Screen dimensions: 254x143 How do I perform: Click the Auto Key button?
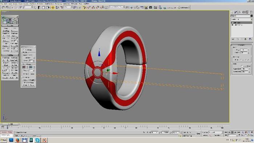tap(205, 132)
